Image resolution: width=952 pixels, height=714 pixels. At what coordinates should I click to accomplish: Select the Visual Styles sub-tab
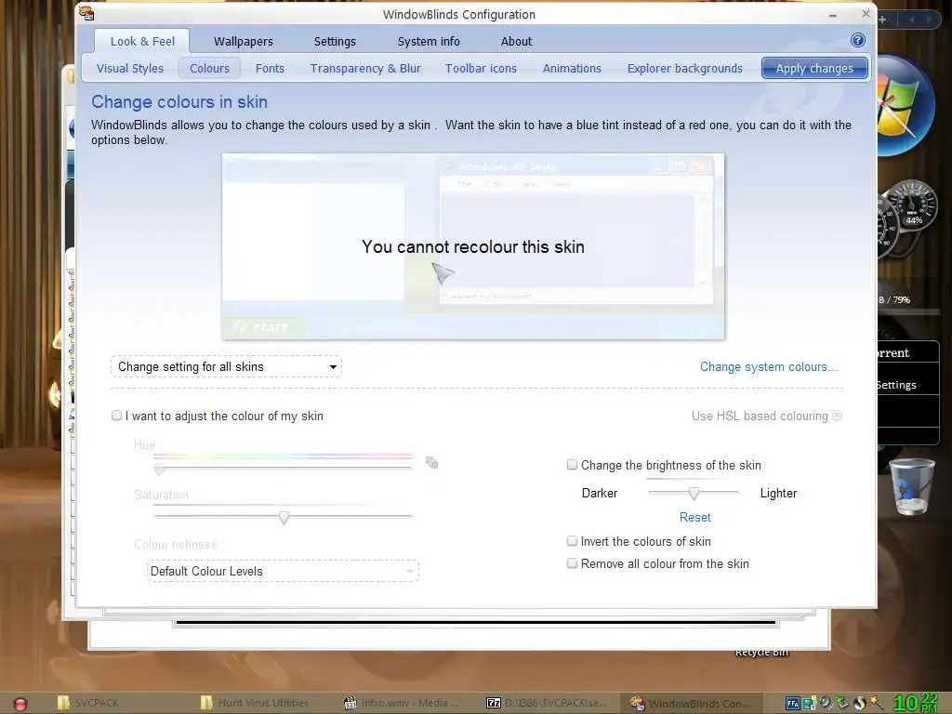[130, 69]
